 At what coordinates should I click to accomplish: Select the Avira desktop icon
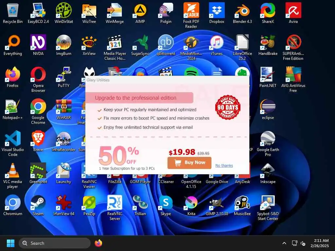pos(293,13)
